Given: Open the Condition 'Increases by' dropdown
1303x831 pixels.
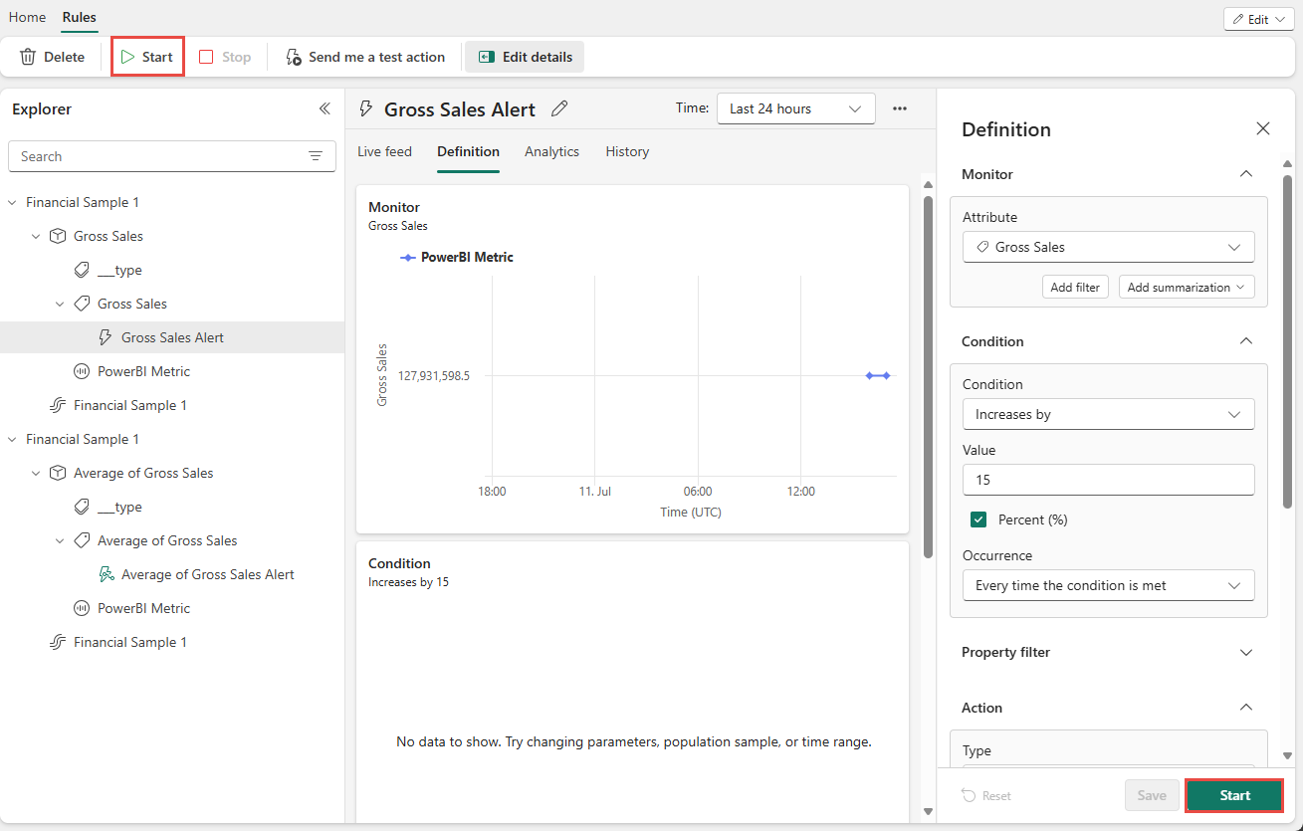Looking at the screenshot, I should point(1108,414).
